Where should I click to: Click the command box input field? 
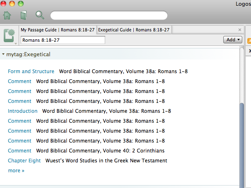(x=109, y=15)
